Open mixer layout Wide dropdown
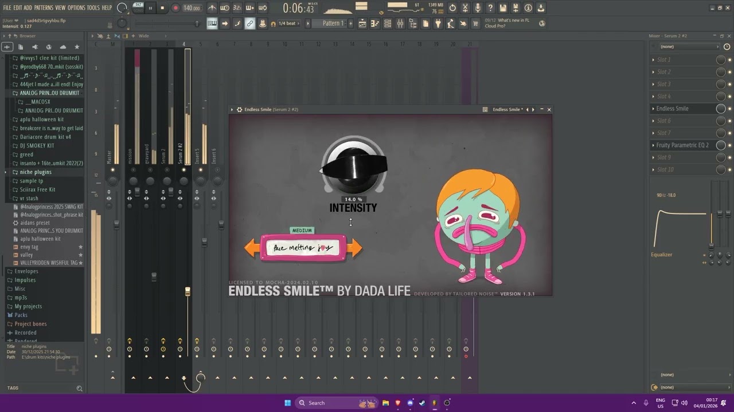This screenshot has width=734, height=412. [143, 35]
